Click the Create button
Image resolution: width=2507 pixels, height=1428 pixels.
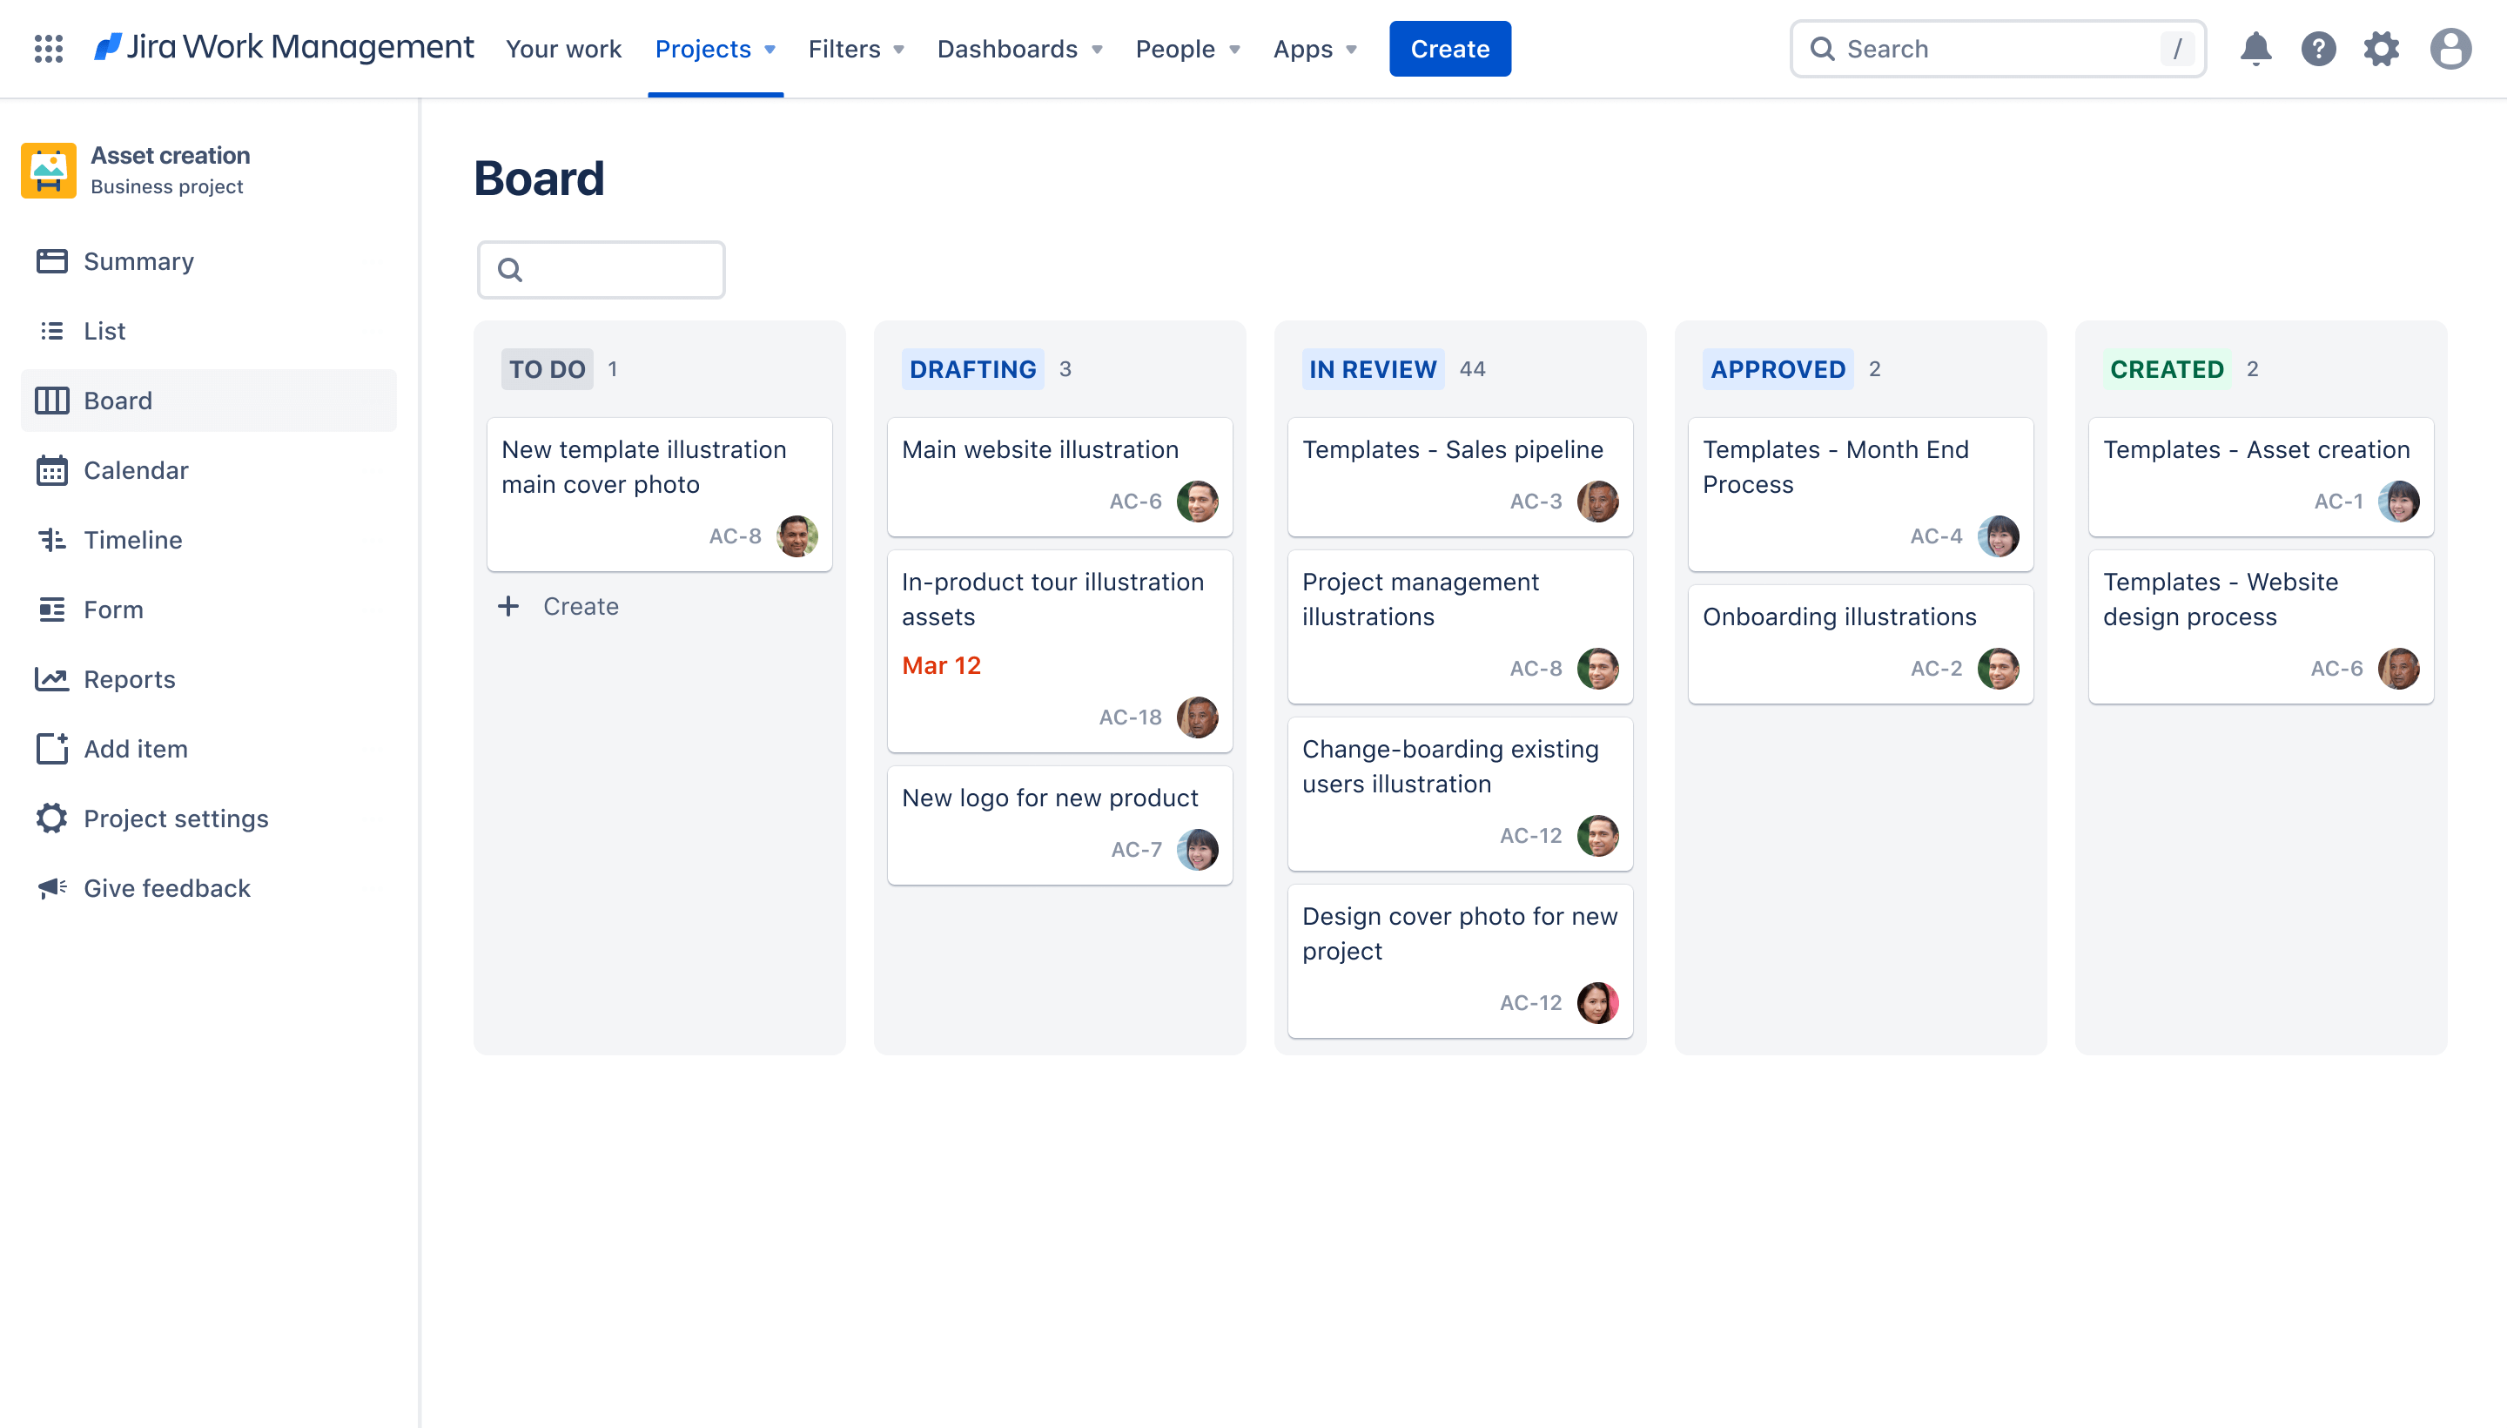(x=1449, y=48)
